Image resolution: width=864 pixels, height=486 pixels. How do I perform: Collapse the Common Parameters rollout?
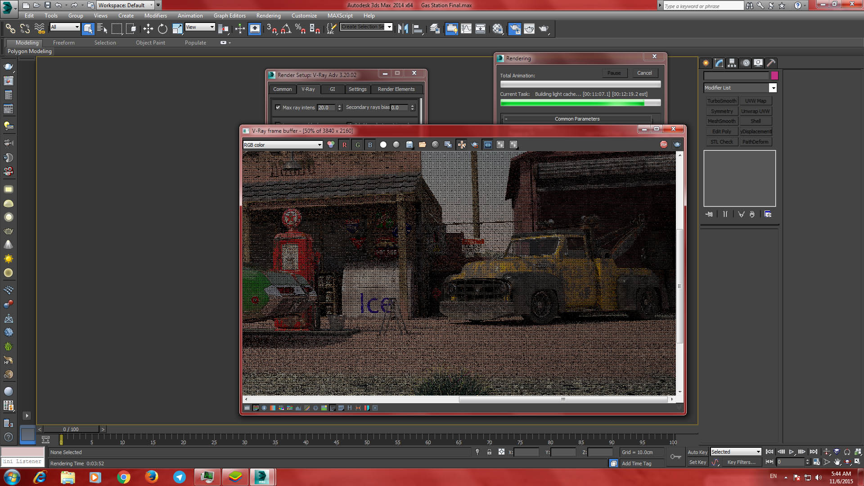point(577,119)
